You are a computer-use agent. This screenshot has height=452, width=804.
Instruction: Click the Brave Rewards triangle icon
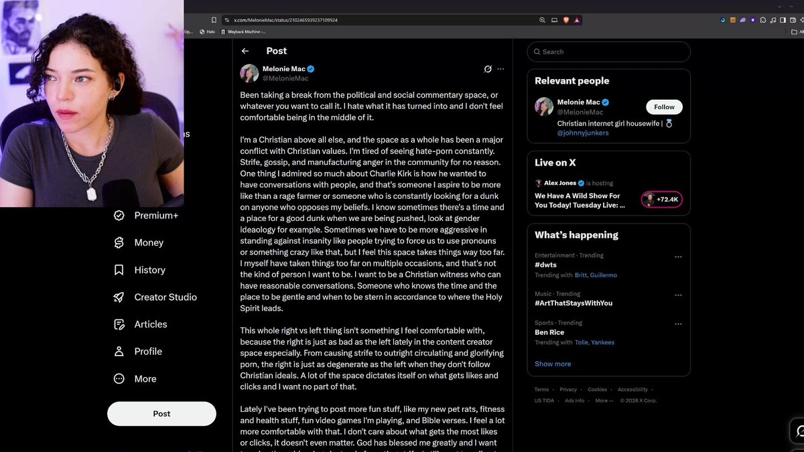point(577,20)
